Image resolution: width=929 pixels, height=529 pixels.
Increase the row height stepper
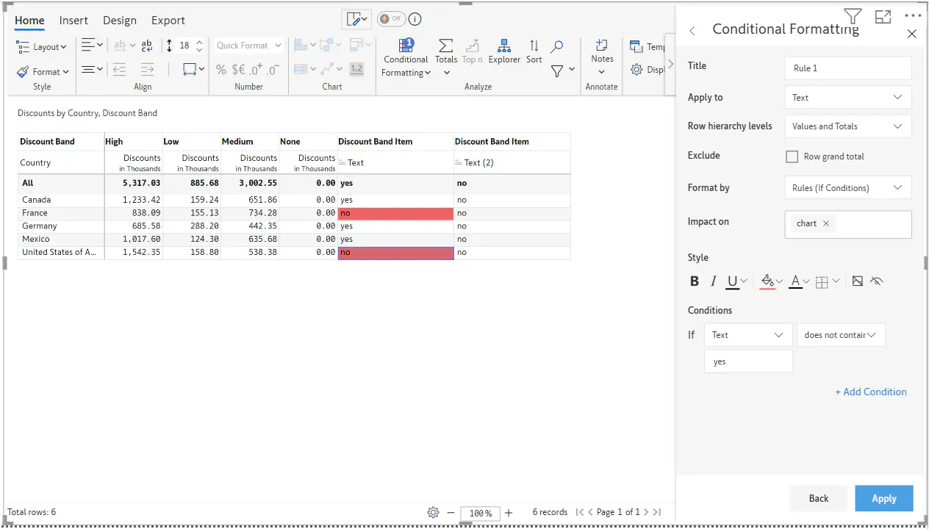199,41
